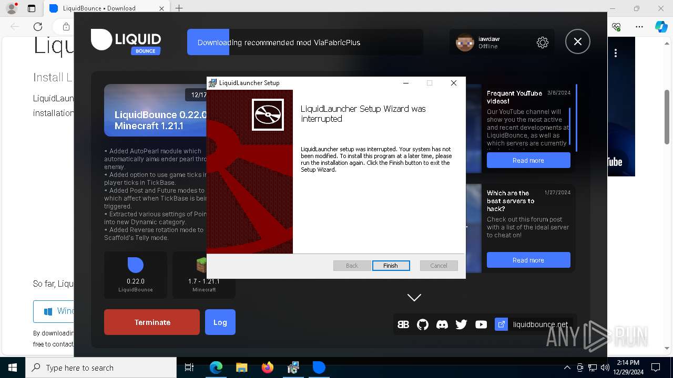
Task: Click the Windows download button on webpage
Action: coord(54,311)
